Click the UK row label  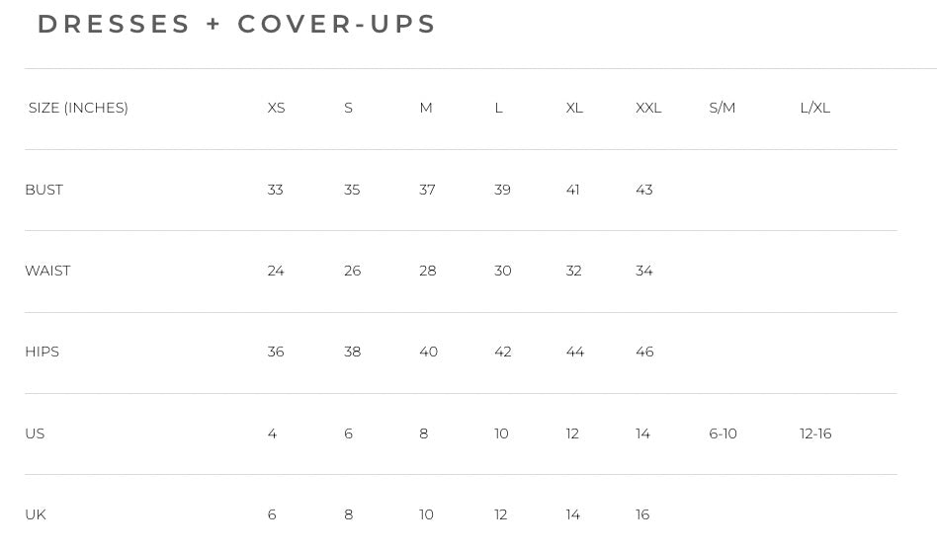click(36, 514)
